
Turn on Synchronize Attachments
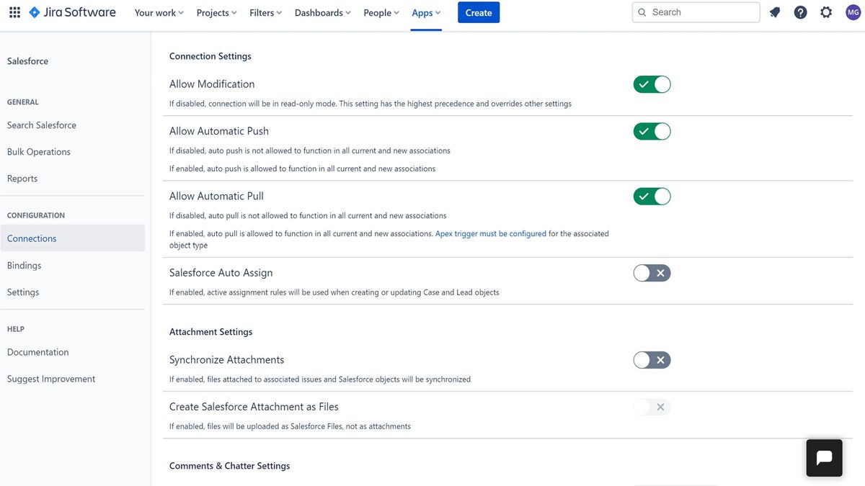click(652, 360)
